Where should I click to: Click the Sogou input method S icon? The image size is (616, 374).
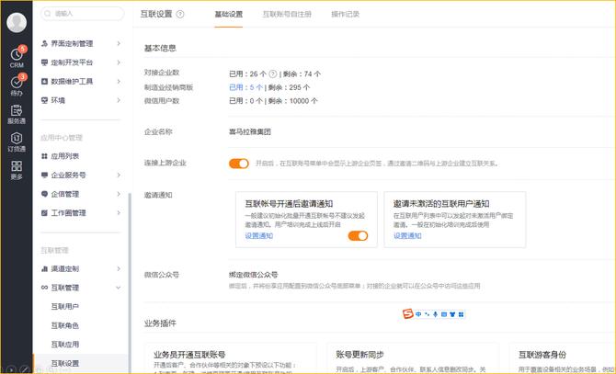(x=408, y=315)
